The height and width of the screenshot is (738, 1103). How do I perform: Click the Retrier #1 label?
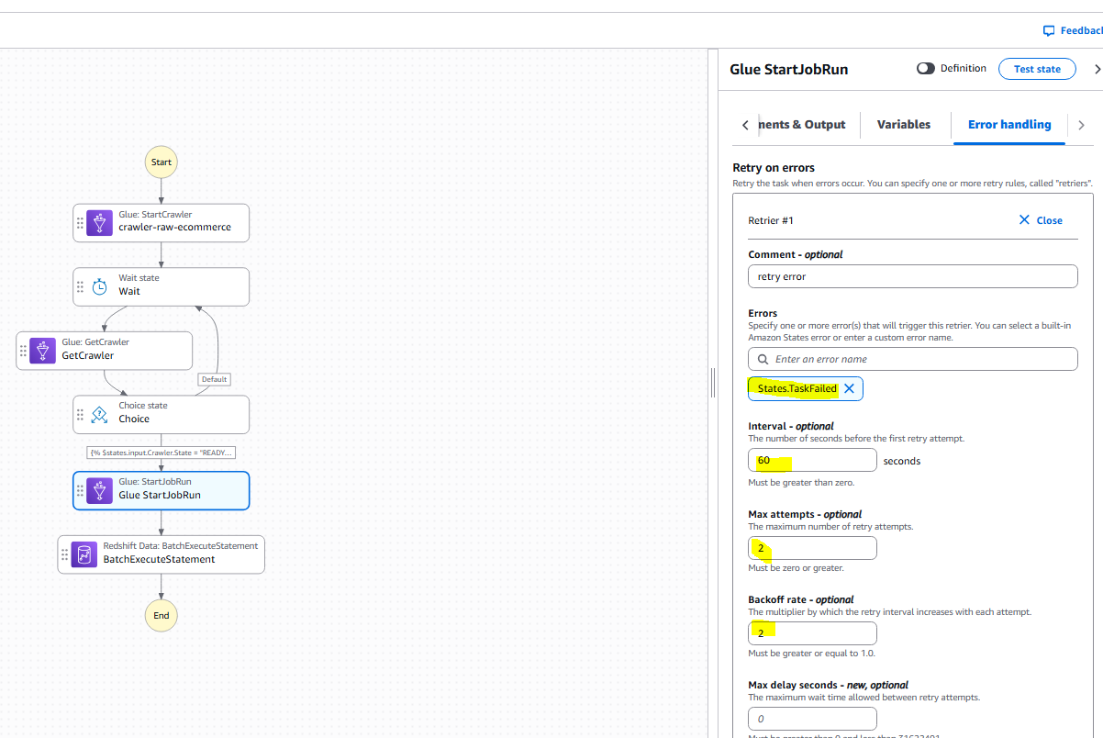771,220
